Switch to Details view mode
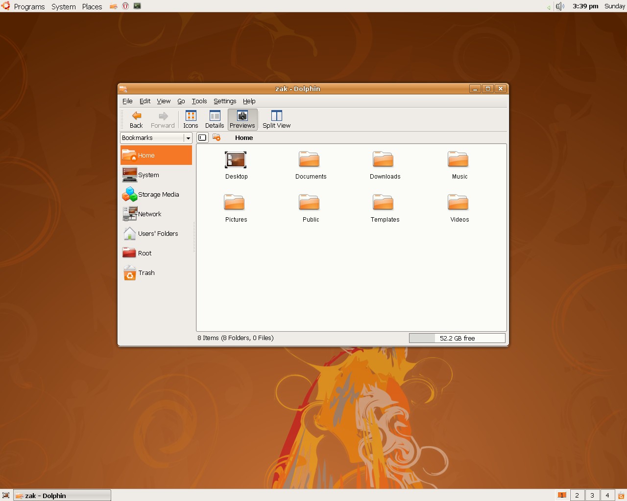Image resolution: width=627 pixels, height=501 pixels. pyautogui.click(x=215, y=119)
